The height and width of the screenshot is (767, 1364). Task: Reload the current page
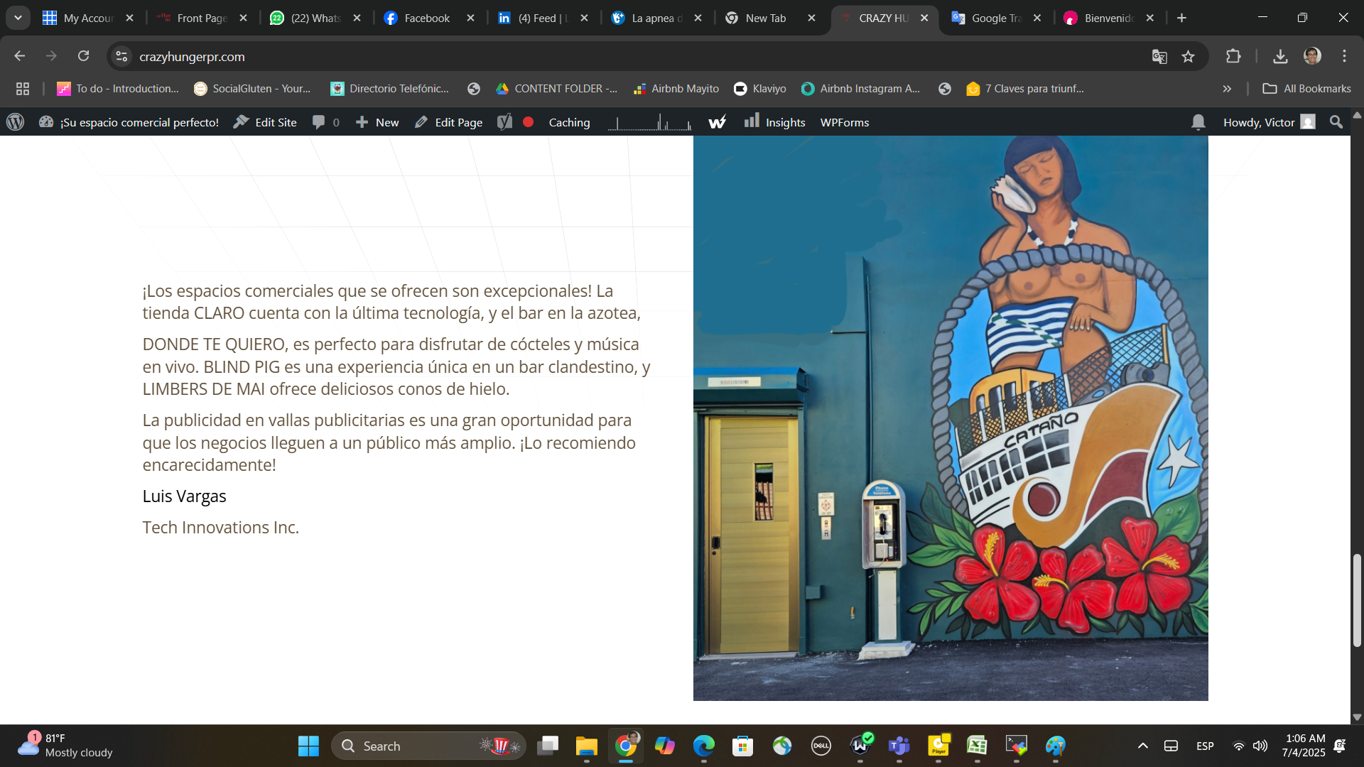(84, 56)
